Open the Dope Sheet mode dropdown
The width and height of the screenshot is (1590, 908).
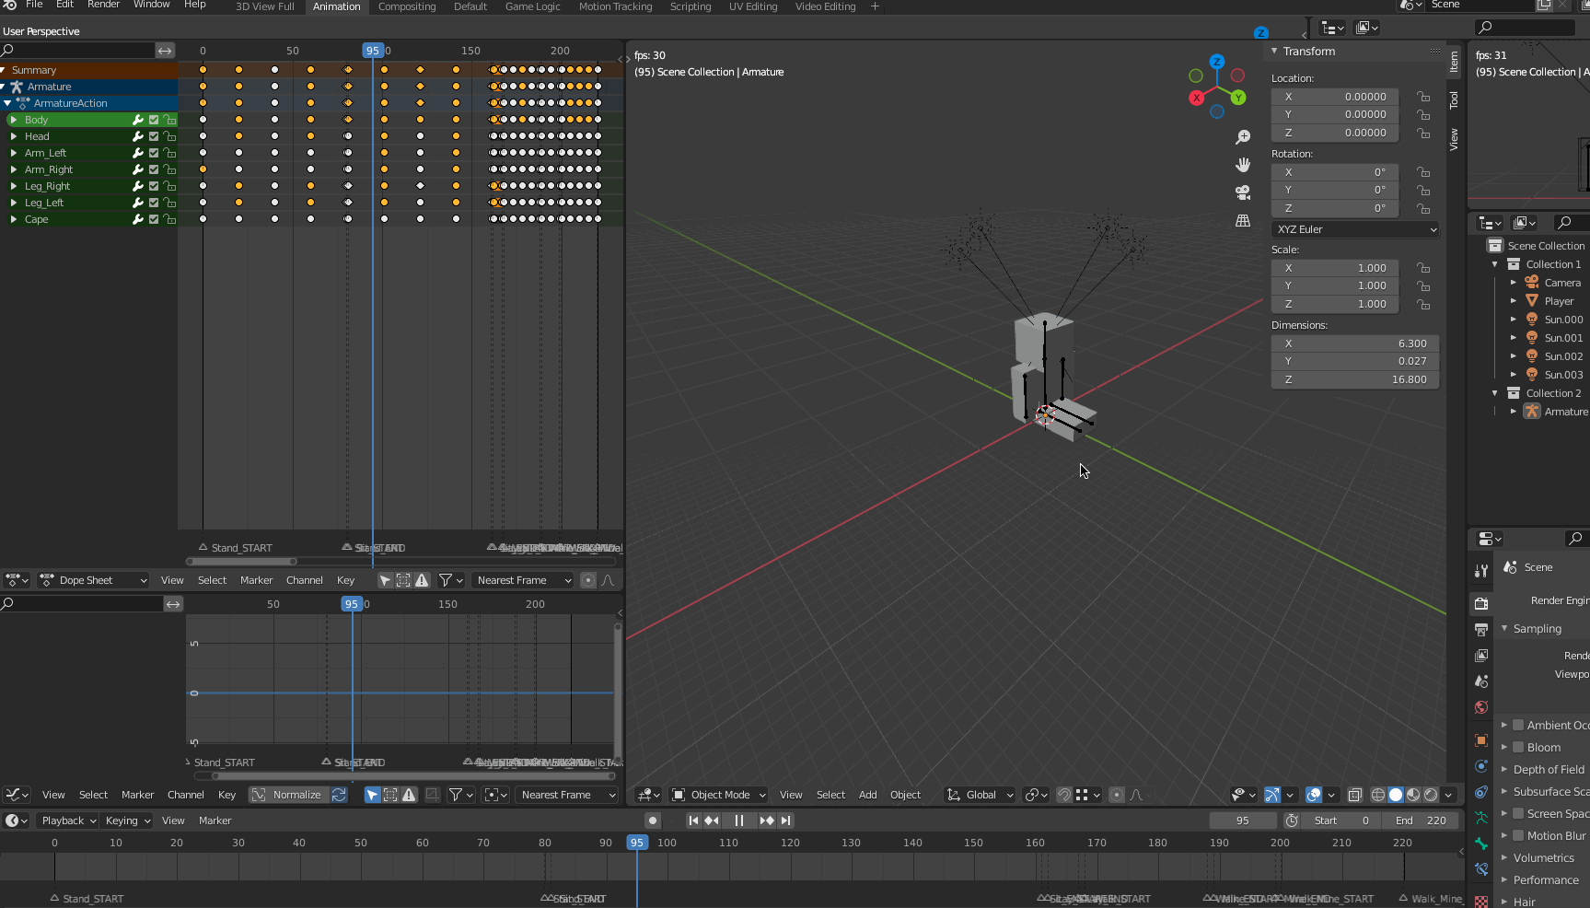(92, 580)
